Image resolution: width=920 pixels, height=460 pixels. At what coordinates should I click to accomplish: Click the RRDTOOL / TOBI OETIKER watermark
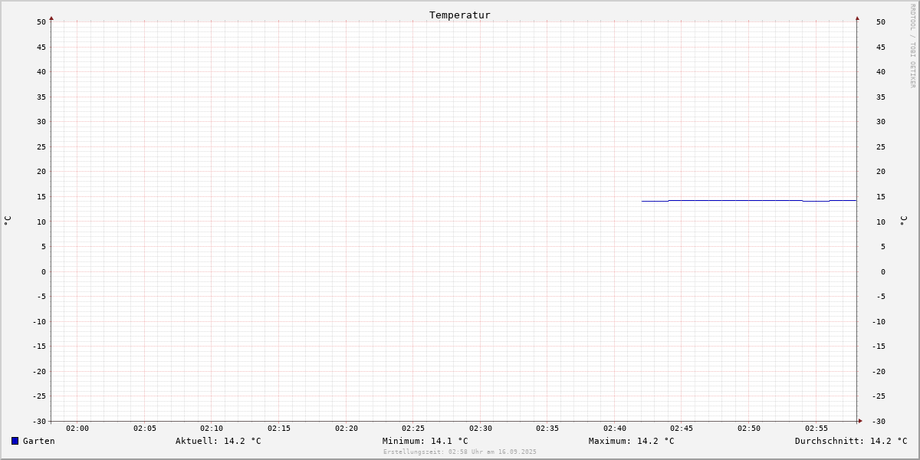912,46
